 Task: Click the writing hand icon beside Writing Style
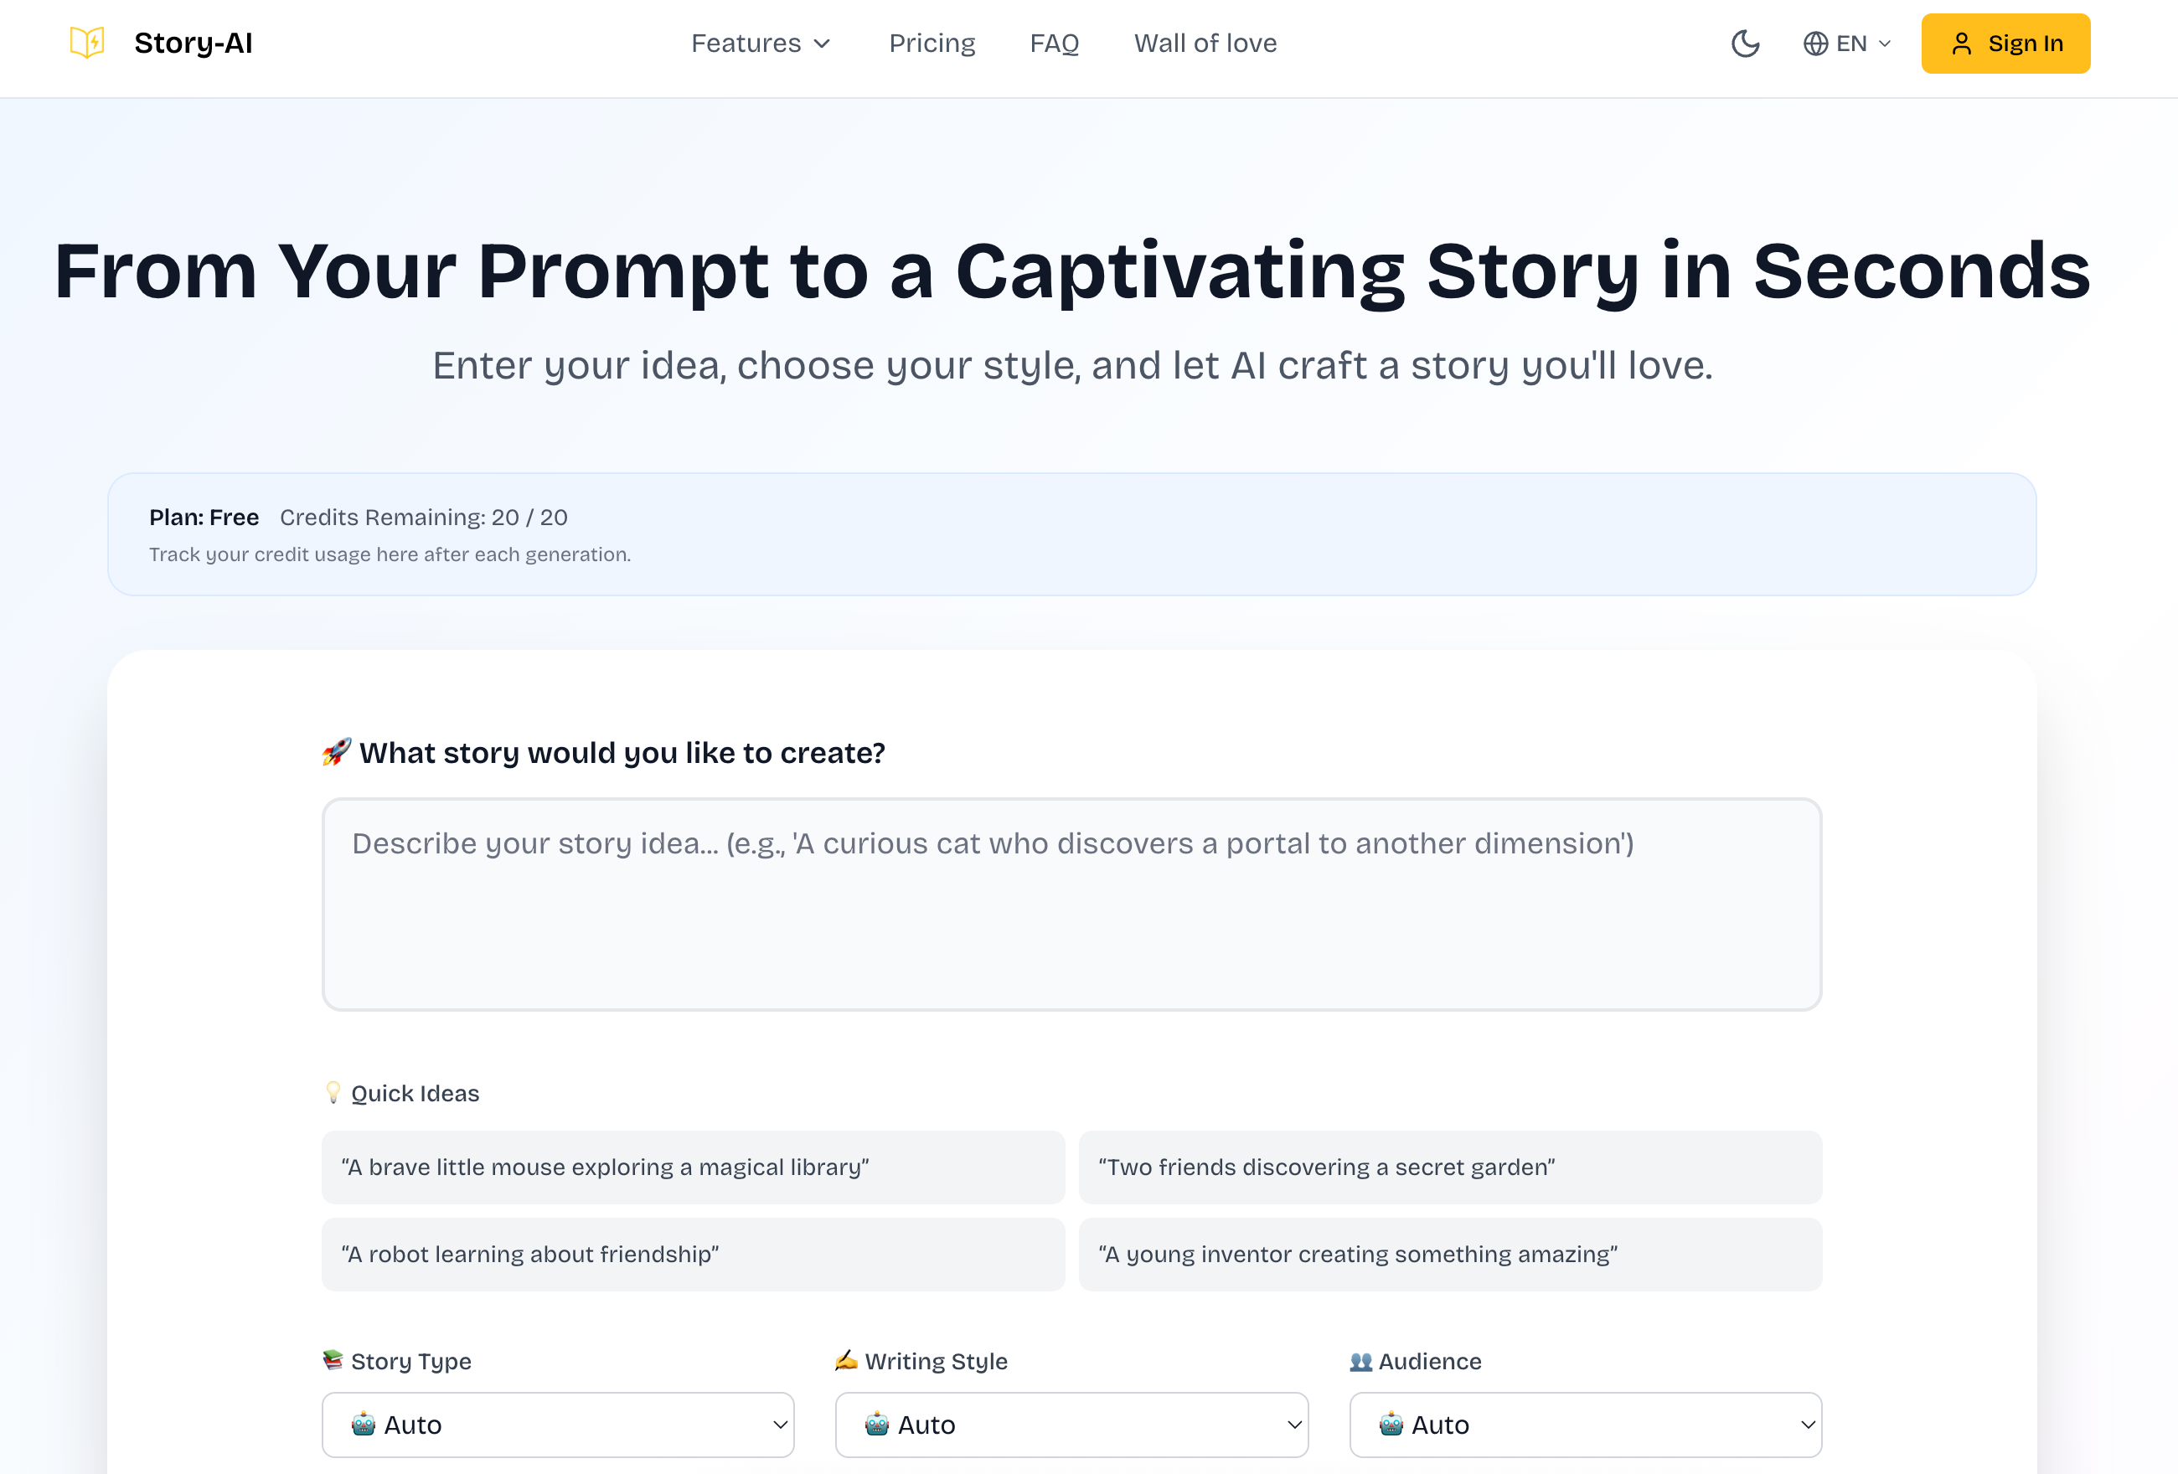tap(846, 1359)
